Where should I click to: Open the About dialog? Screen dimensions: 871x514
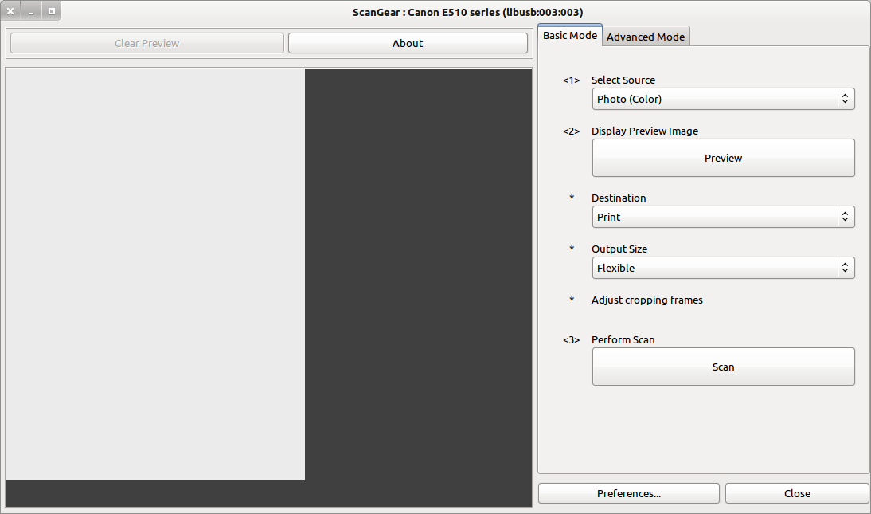408,43
